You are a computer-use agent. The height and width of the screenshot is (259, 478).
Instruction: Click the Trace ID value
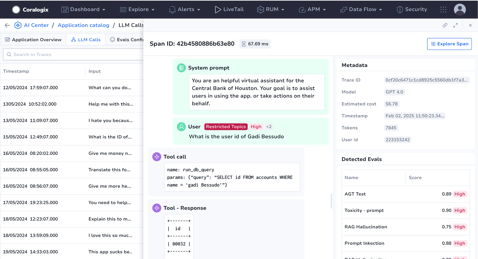tap(427, 80)
